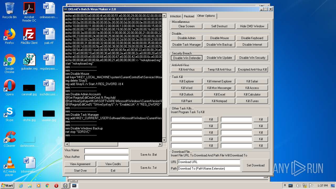This screenshot has width=336, height=189.
Task: Click the code pane's horizontal scrollbar right arrow
Action: 160,144
